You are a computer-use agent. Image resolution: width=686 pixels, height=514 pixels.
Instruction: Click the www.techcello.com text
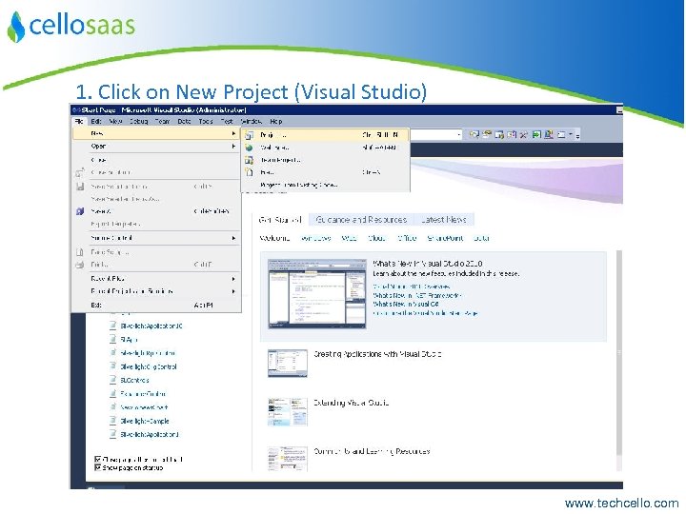click(621, 504)
